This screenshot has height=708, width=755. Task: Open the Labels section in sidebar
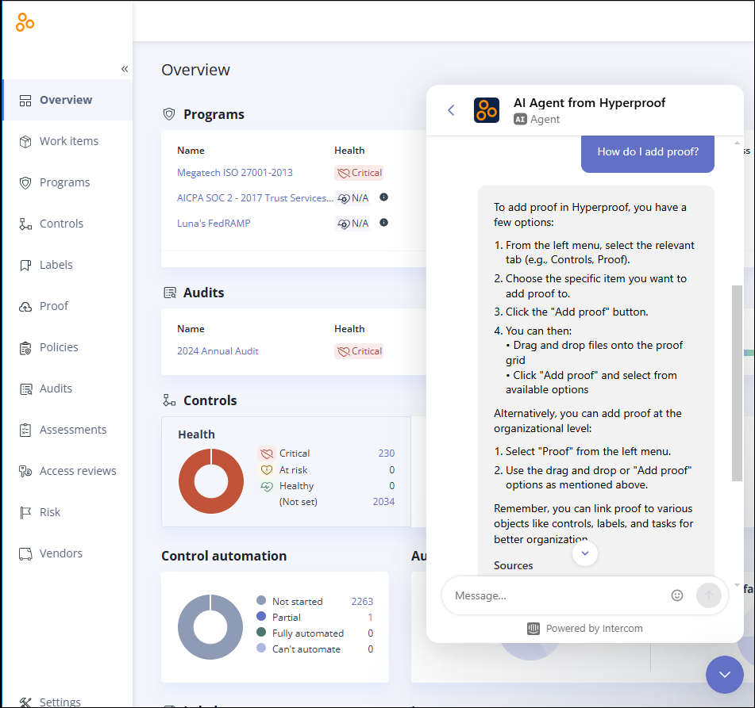[67, 265]
